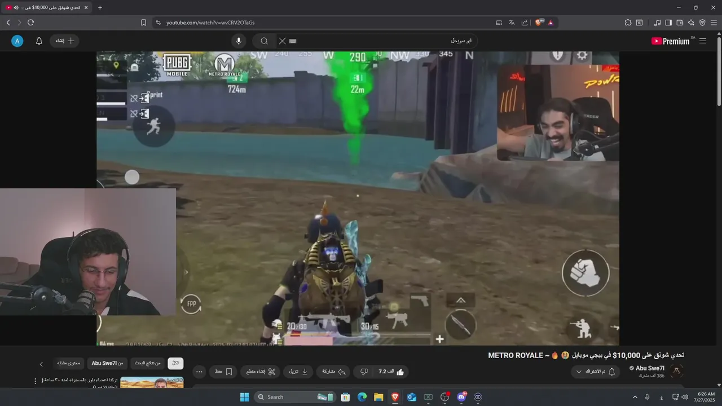Clear the search box X
The image size is (722, 406).
pos(282,41)
